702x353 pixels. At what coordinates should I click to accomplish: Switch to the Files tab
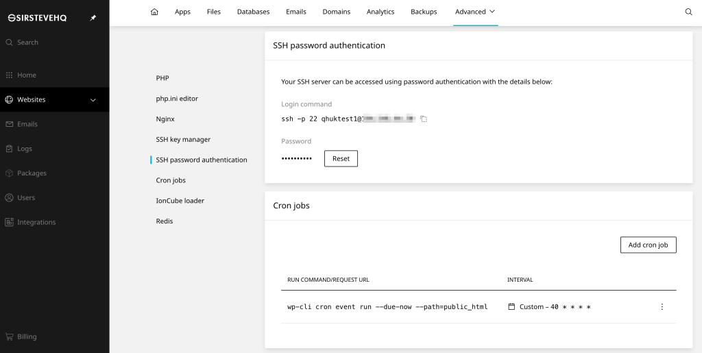pos(214,12)
